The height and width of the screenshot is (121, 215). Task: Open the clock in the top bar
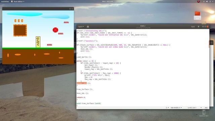(107, 1)
